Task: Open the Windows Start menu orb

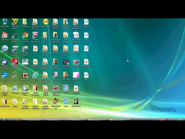Action: [4, 119]
